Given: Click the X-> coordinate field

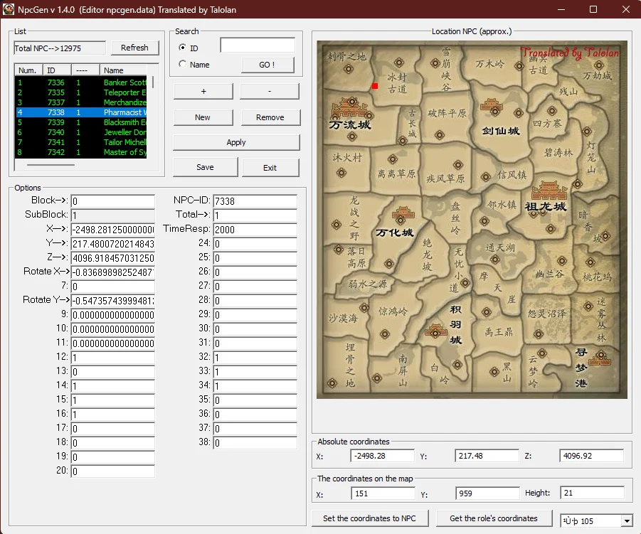Looking at the screenshot, I should coord(113,230).
